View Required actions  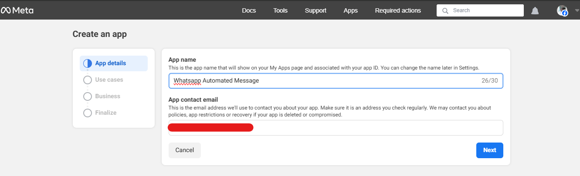(398, 10)
